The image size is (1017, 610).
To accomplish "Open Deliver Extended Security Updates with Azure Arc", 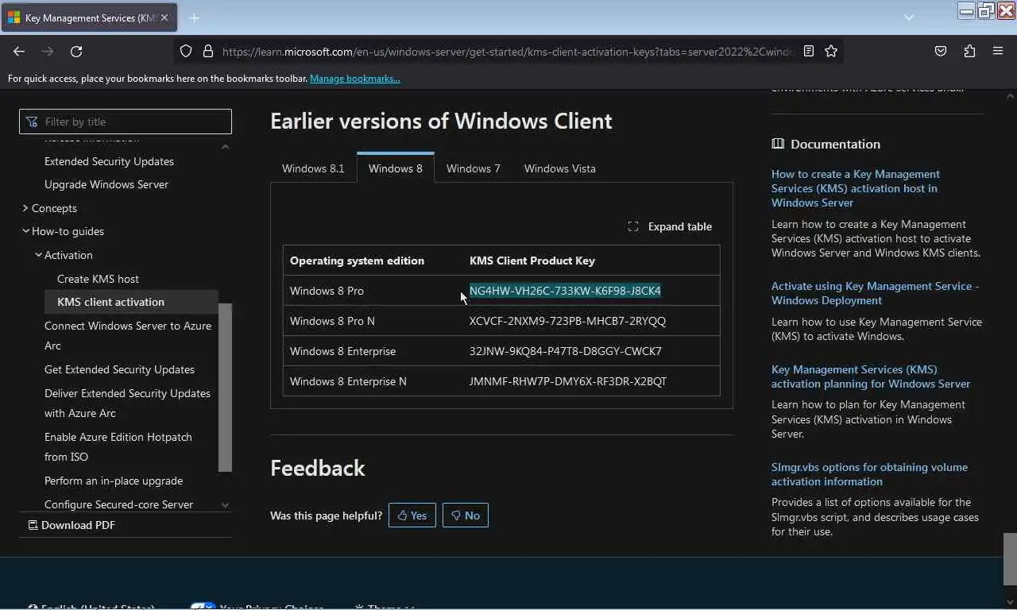I will [x=127, y=403].
